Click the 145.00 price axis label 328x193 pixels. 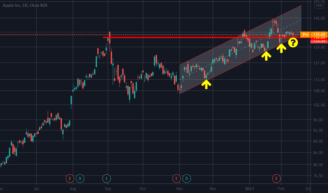click(x=319, y=18)
